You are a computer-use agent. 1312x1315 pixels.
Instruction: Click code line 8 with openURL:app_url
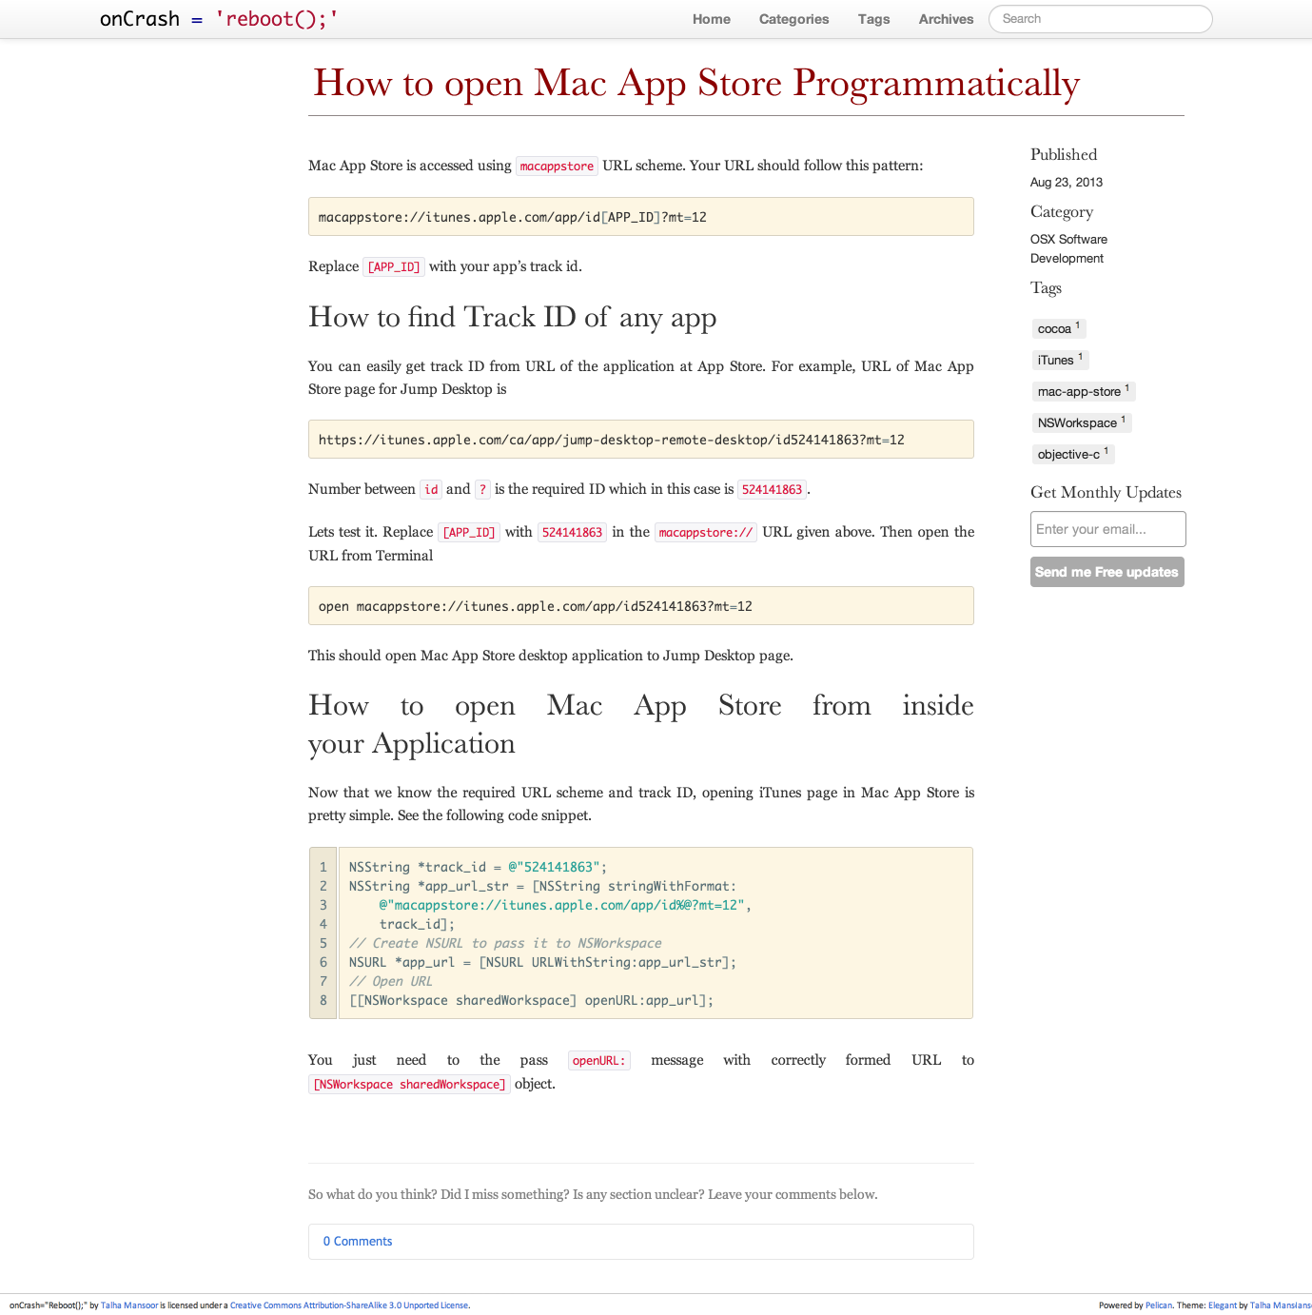[531, 1000]
